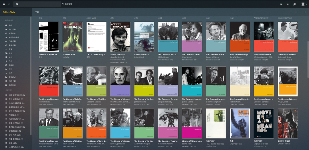Open series Conversations With Filmmakers Series (1)

click(119, 61)
